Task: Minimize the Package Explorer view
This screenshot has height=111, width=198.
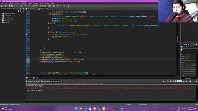Action: pyautogui.click(x=21, y=9)
